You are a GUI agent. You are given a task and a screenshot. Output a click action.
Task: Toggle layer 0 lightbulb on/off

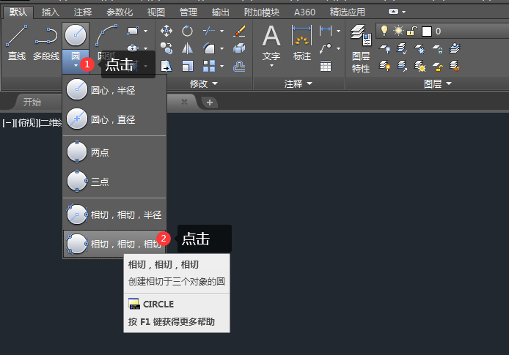coord(384,31)
